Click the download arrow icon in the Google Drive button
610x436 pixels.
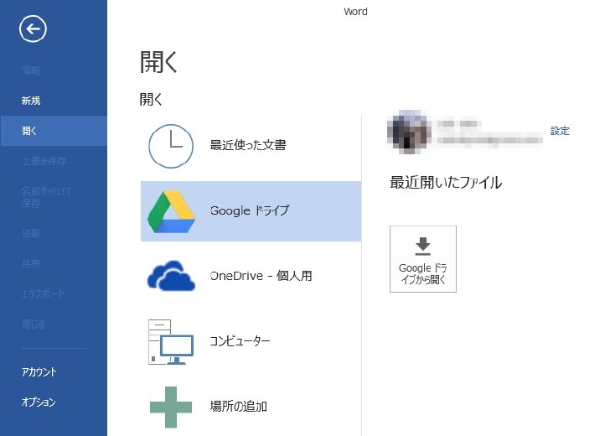click(423, 246)
